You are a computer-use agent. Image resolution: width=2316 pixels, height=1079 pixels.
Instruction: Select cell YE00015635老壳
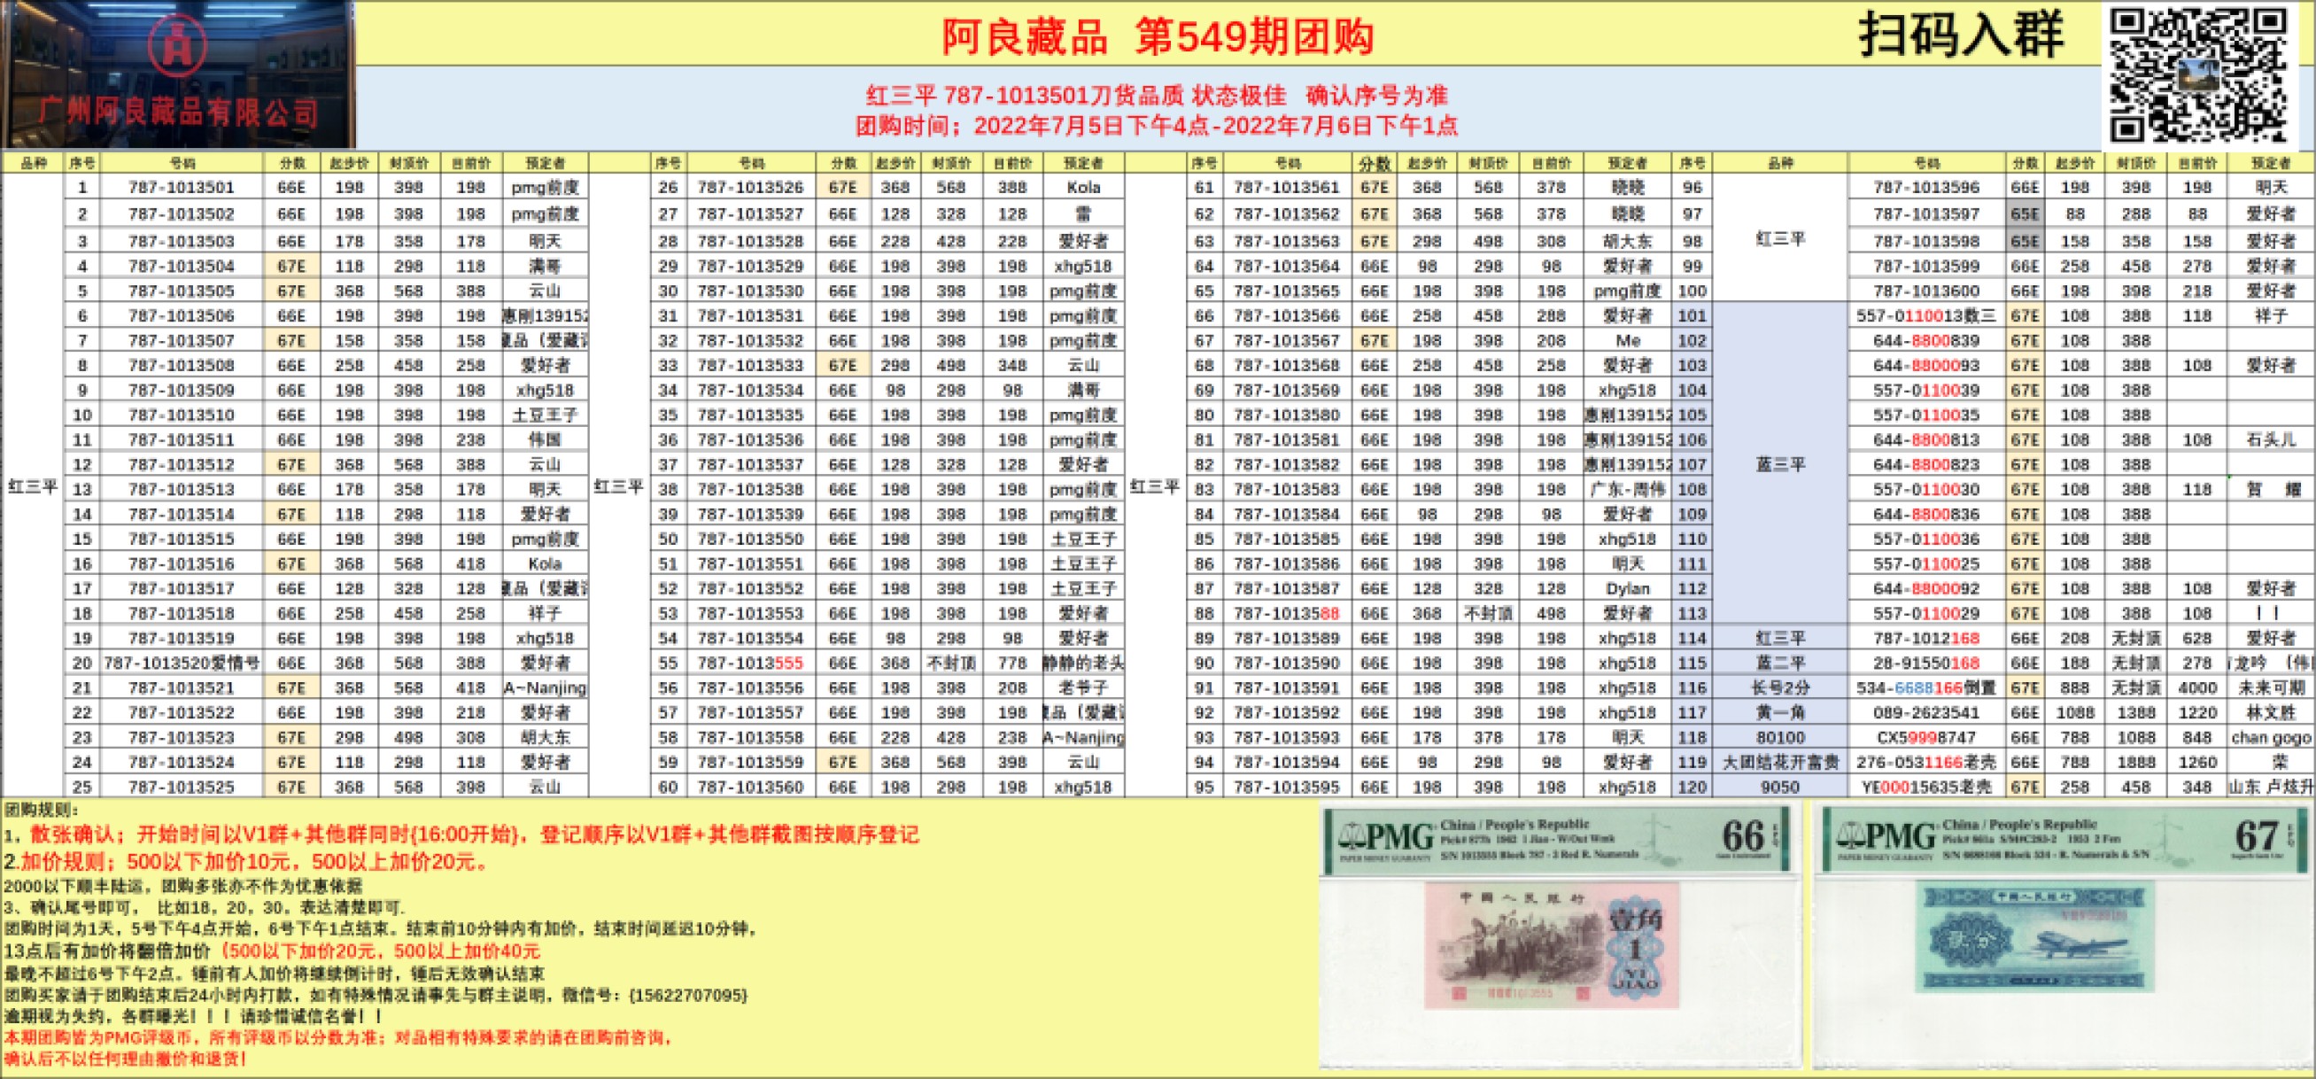point(1925,787)
